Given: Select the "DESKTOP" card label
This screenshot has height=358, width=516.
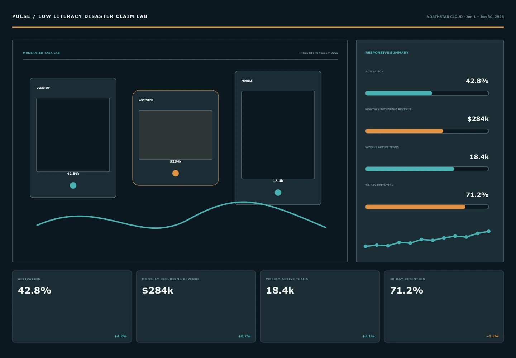Looking at the screenshot, I should click(43, 88).
